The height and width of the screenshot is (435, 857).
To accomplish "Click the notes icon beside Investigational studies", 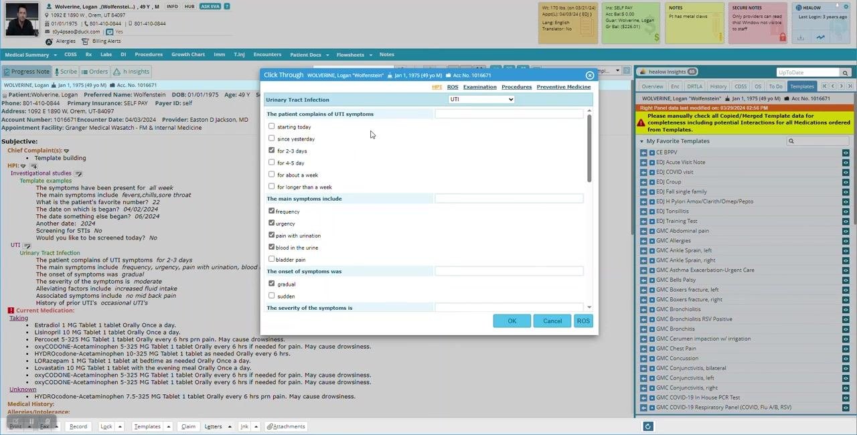I will click(78, 173).
